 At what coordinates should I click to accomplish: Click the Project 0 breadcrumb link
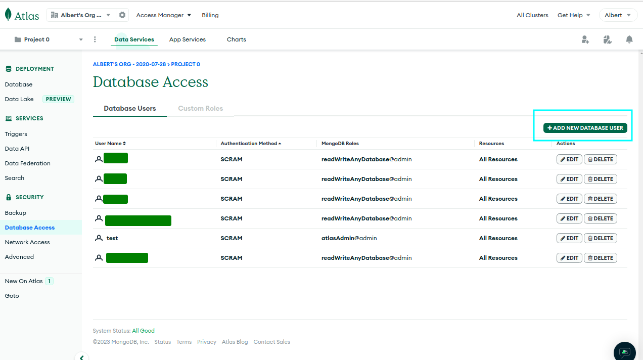(x=186, y=64)
